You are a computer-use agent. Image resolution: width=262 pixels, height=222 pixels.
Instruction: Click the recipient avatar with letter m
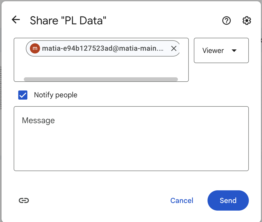click(35, 48)
